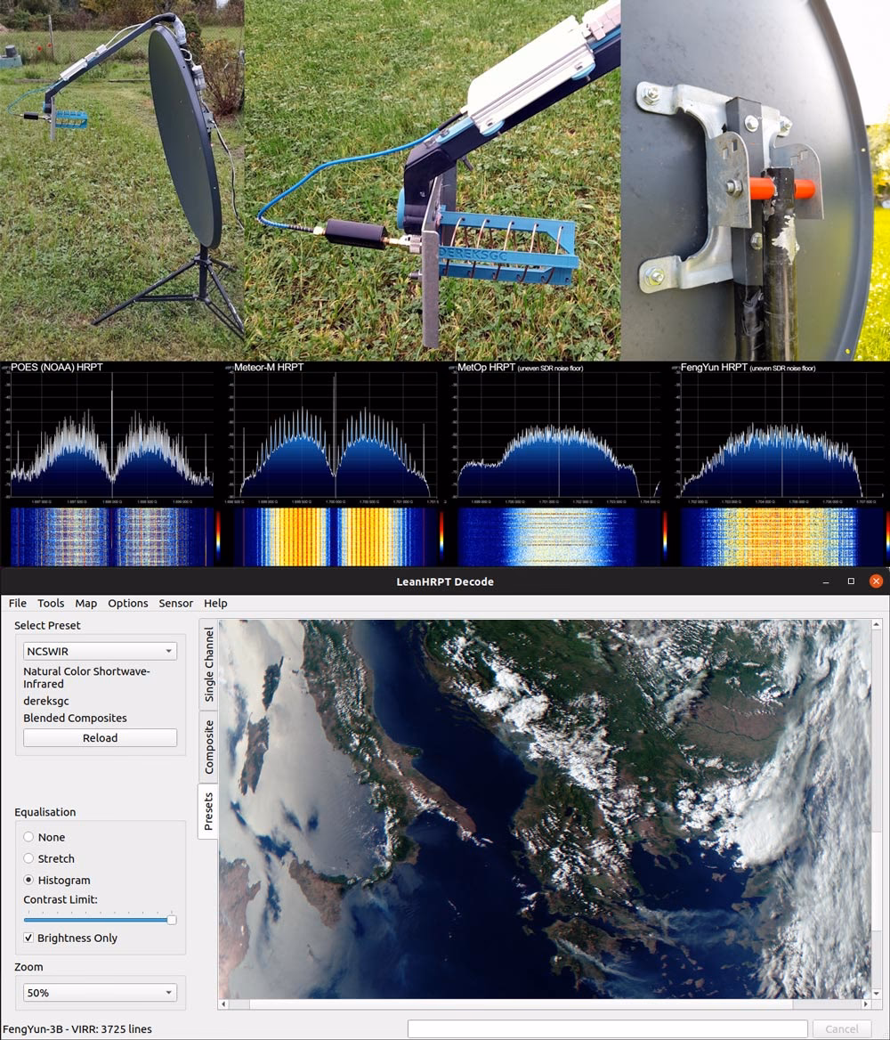Open the NCSWIR preset dropdown
Image resolution: width=890 pixels, height=1040 pixels.
click(x=99, y=650)
